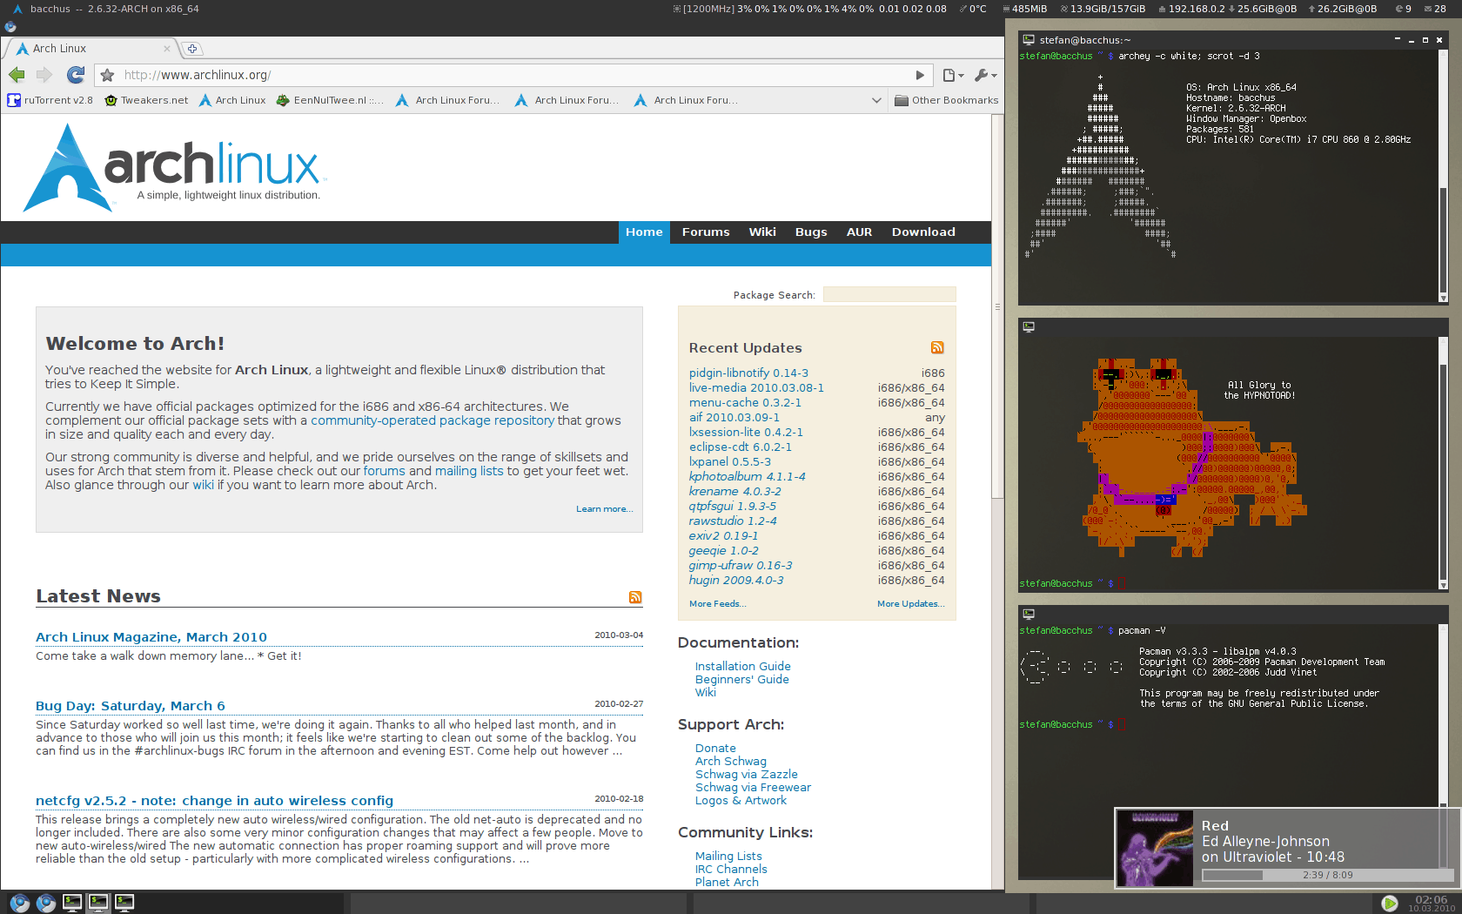Screen dimensions: 1462x914
Task: Click the 'pacman -V' command text
Action: [x=1142, y=630]
